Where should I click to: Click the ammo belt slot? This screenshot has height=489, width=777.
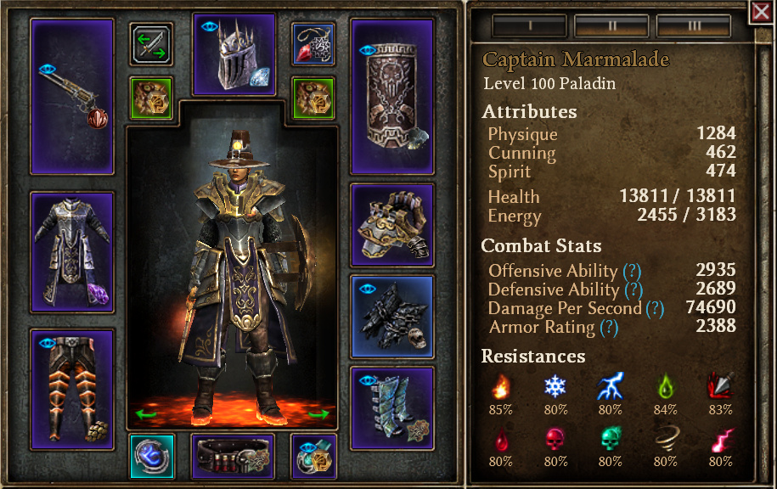(x=233, y=456)
